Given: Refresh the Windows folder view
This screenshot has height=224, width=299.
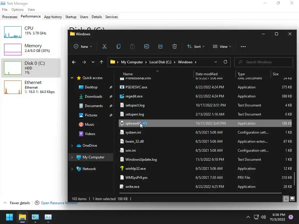Looking at the screenshot, I should pyautogui.click(x=225, y=62).
